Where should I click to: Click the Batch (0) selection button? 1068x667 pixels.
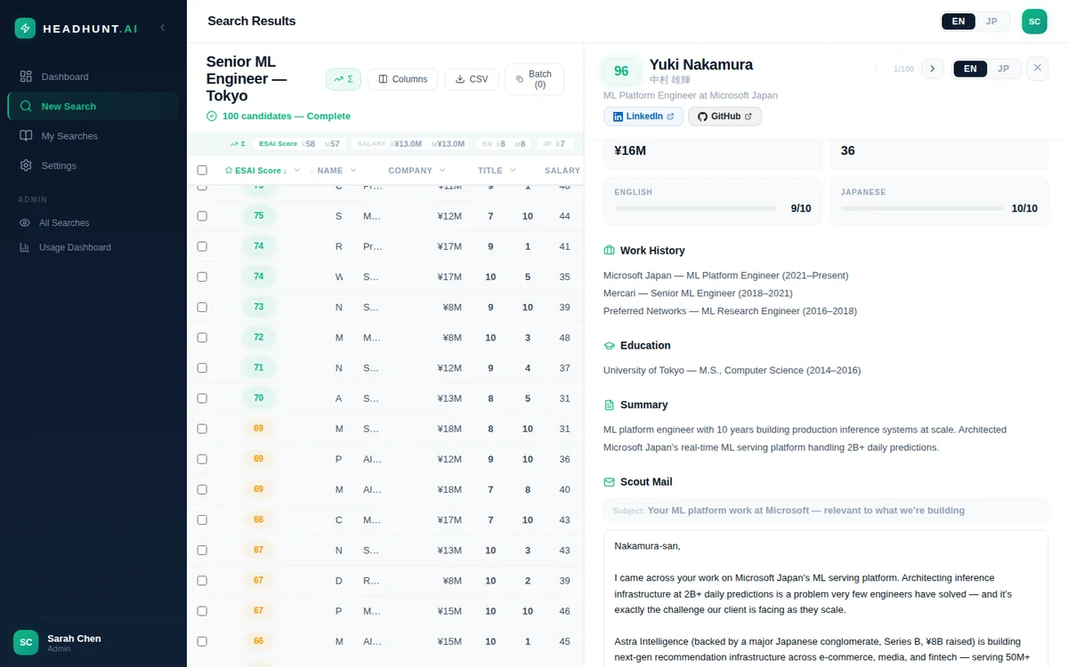pyautogui.click(x=534, y=78)
